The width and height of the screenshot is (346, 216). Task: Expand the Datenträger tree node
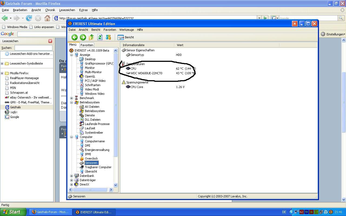72,180
